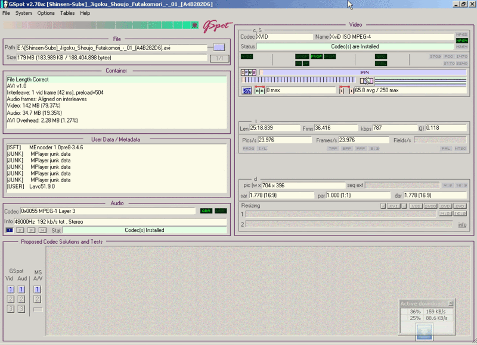This screenshot has width=477, height=345.
Task: Click the audio indicator right of CBR
Action: tap(221, 211)
